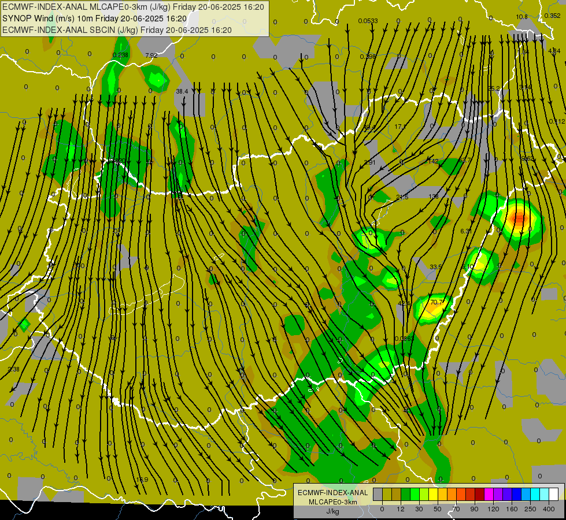Screen dimensions: 566x520
Task: Click the 138 value label
Action: (x=433, y=196)
